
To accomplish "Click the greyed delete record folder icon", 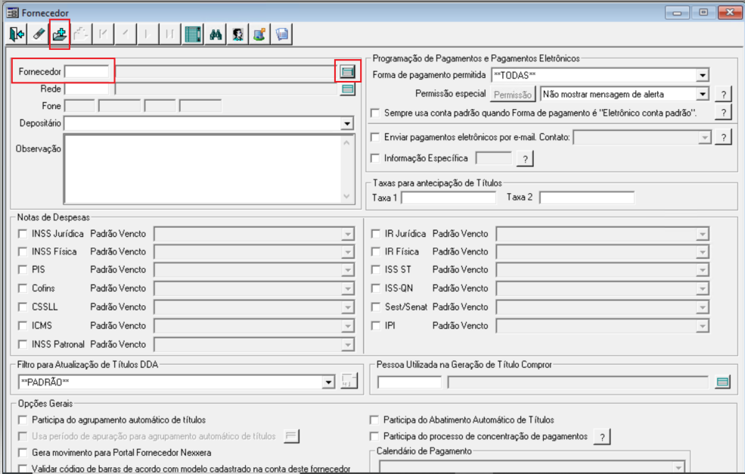I will pos(81,34).
